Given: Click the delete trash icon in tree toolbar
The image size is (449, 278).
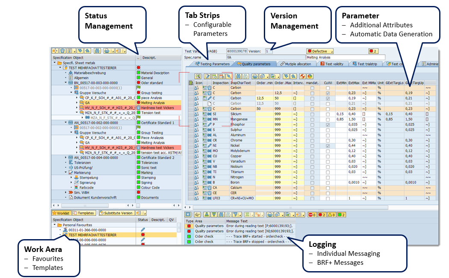Looking at the screenshot, I should (x=62, y=51).
